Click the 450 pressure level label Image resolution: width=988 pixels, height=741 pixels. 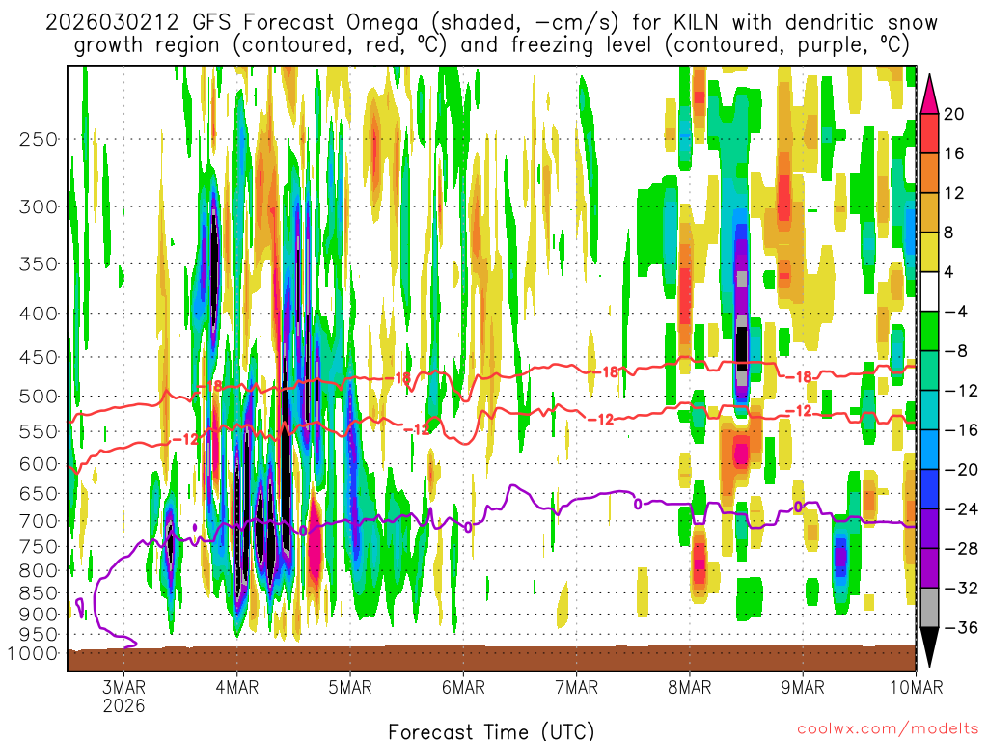coord(39,357)
